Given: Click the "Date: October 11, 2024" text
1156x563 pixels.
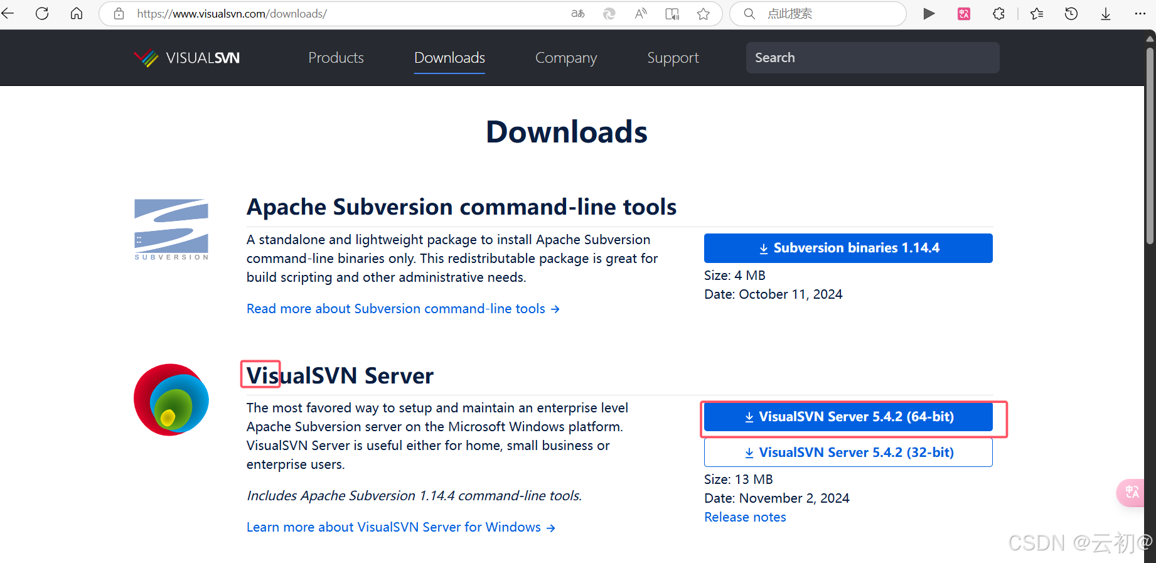Looking at the screenshot, I should pos(773,294).
